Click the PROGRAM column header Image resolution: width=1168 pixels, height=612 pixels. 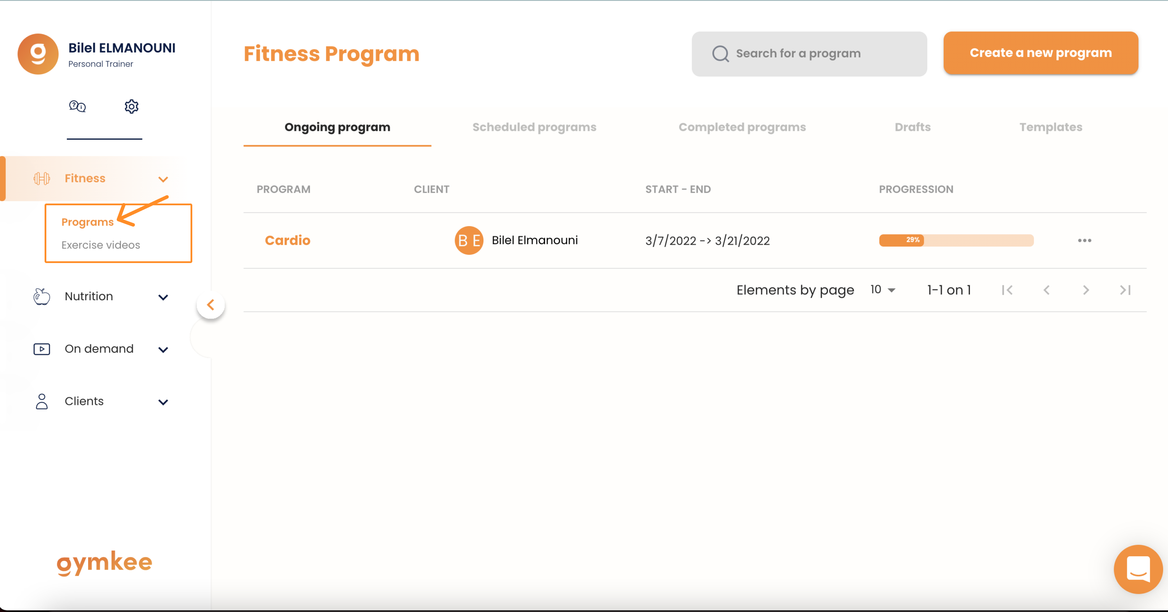pyautogui.click(x=284, y=189)
